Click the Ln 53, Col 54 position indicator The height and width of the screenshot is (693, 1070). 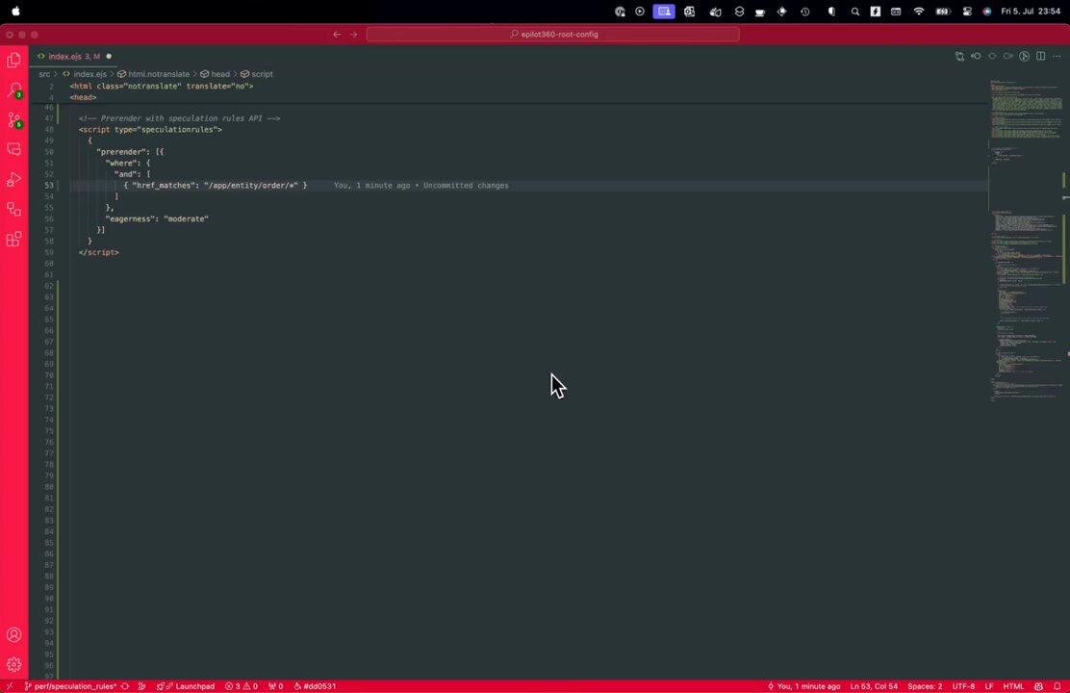(874, 686)
